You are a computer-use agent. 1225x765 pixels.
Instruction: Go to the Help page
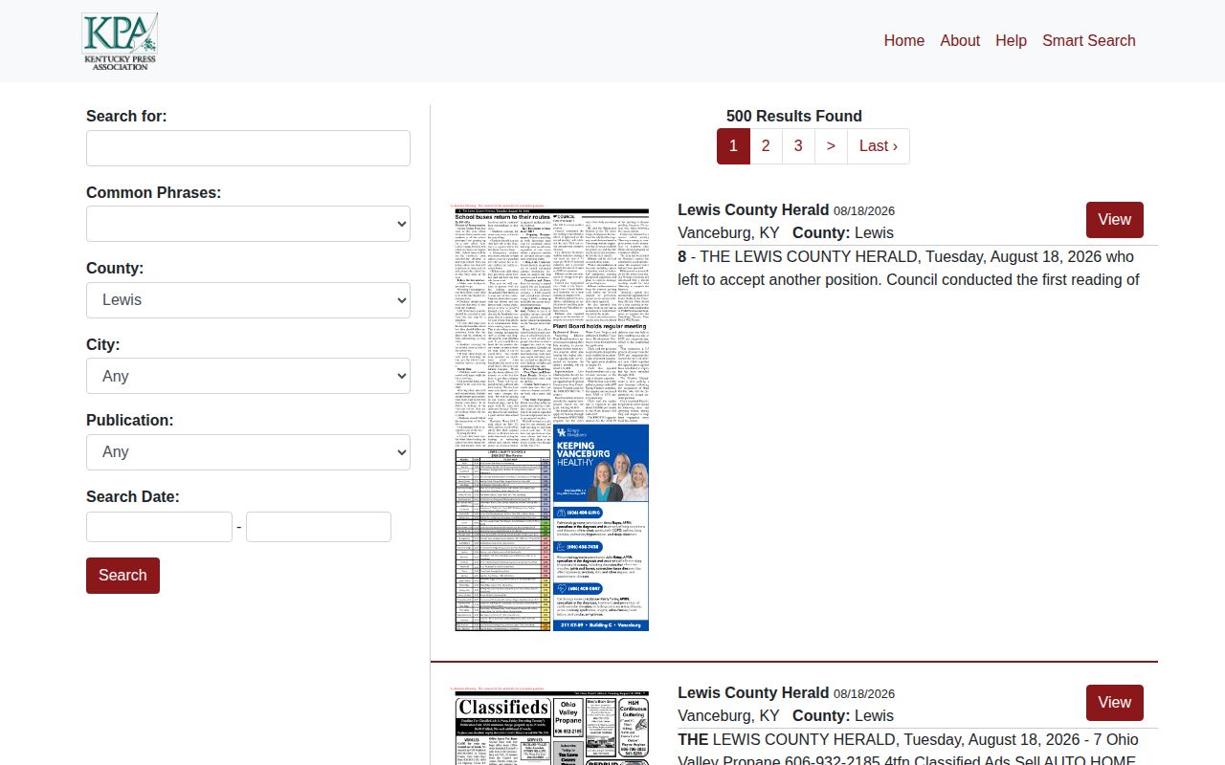(x=1011, y=40)
